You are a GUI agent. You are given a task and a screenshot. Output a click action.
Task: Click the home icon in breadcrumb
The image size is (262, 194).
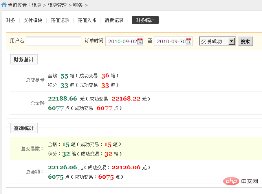pyautogui.click(x=4, y=5)
